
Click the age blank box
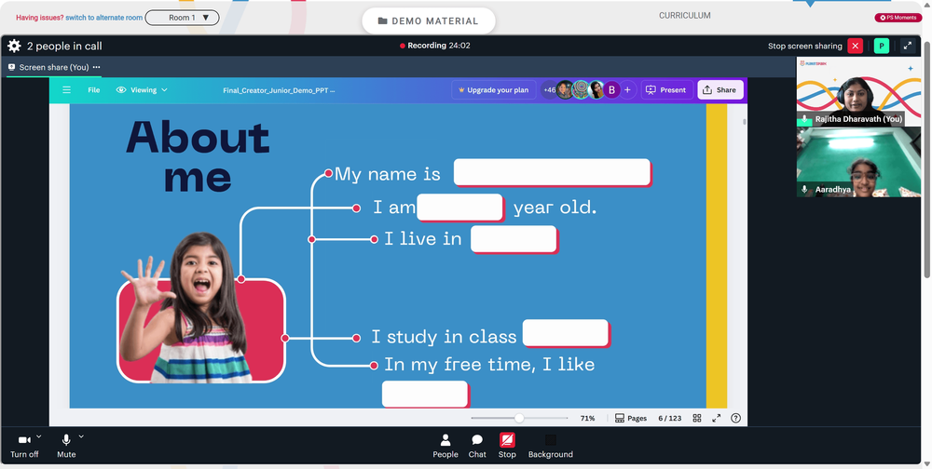click(460, 208)
